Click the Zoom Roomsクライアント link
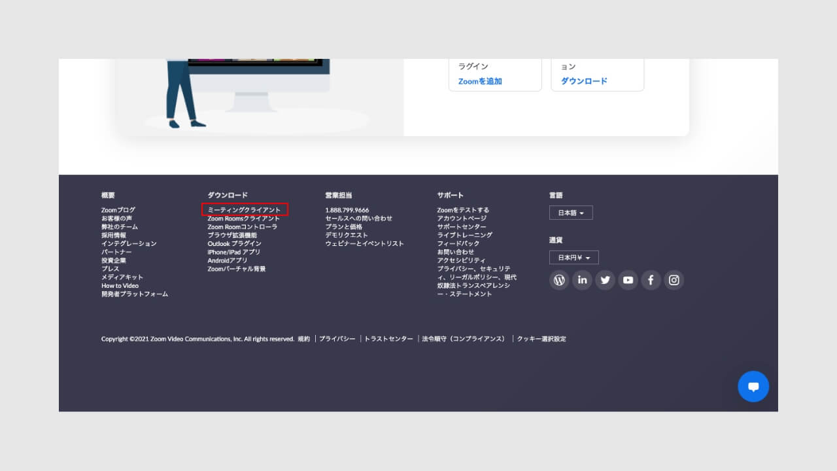Screen dimensions: 837x471 coord(243,218)
